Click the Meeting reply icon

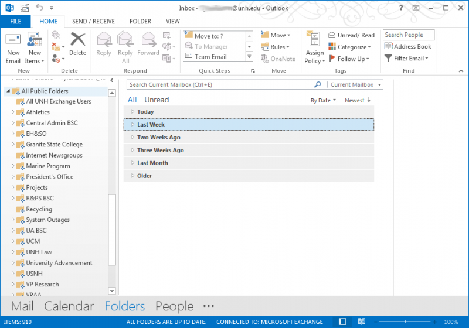(x=166, y=35)
